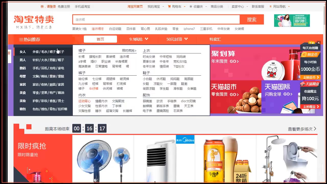Open the top-right advertisement banner
This screenshot has height=184, width=327.
click(x=292, y=20)
